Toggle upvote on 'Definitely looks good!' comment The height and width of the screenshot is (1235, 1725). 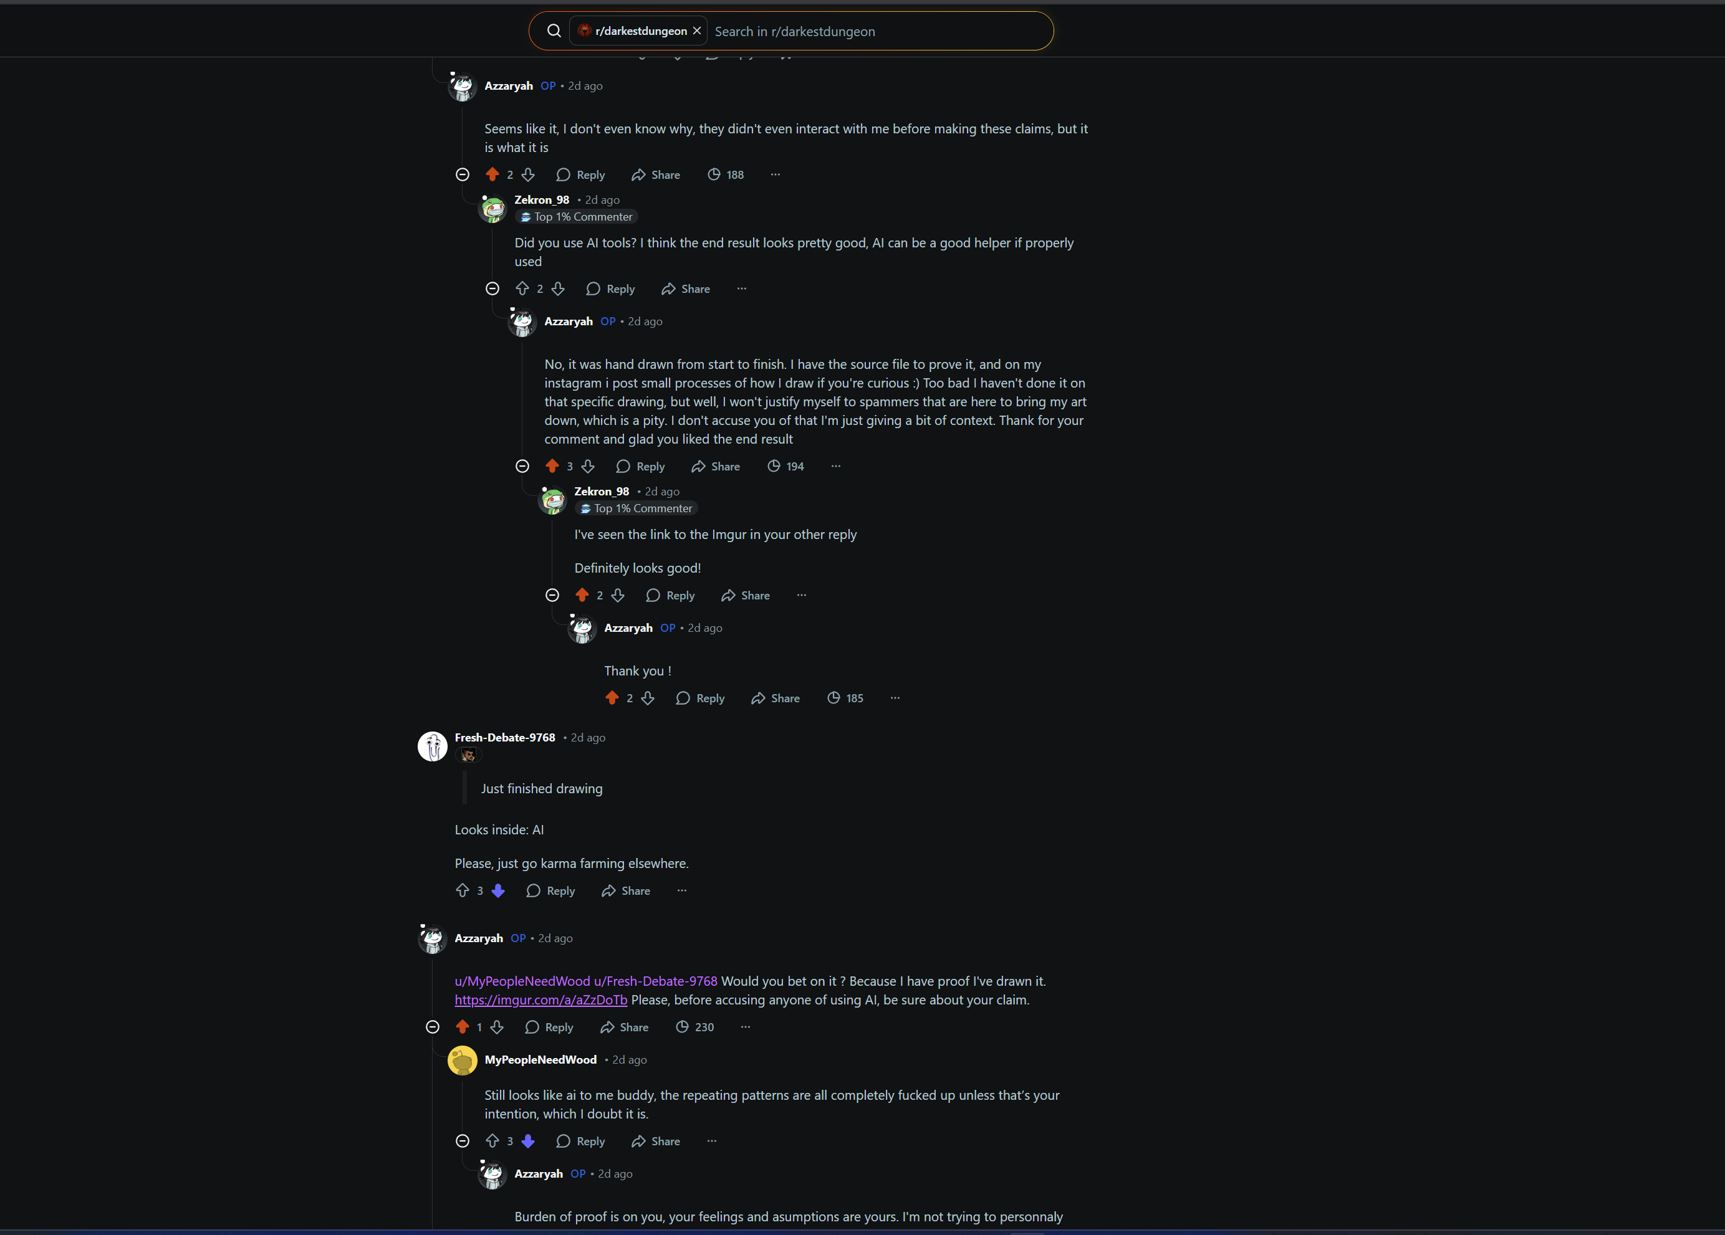582,595
